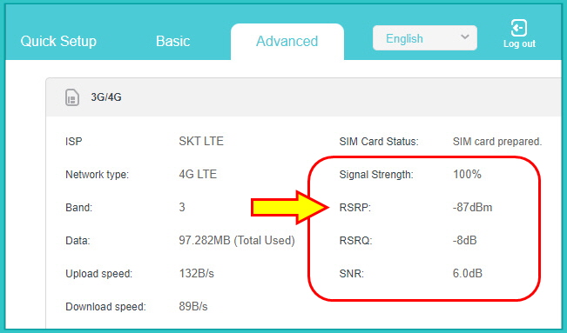Click the SIM card icon beside 3G/4G
This screenshot has width=567, height=333.
tap(72, 97)
